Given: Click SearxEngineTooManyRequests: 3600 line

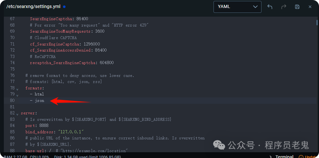Looking at the screenshot, I should 67,31.
